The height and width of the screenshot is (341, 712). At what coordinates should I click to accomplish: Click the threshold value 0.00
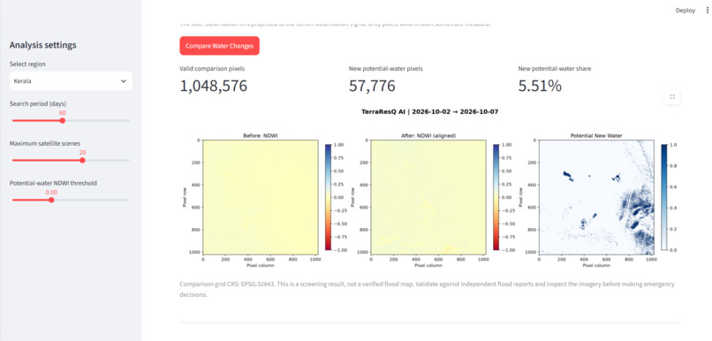tap(51, 192)
